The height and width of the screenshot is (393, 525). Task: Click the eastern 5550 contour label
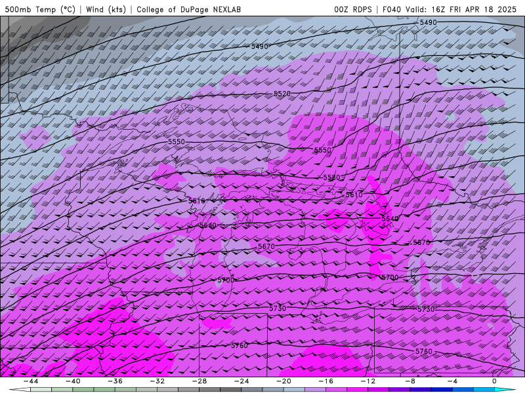[x=322, y=150]
